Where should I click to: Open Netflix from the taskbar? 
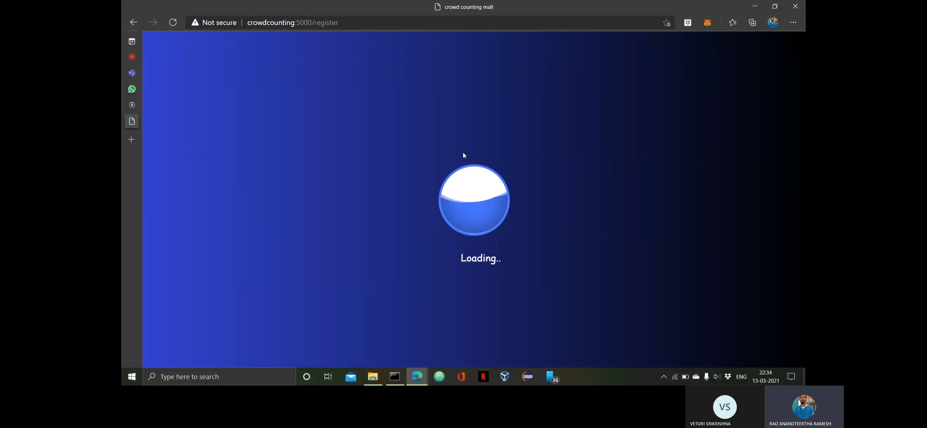483,377
